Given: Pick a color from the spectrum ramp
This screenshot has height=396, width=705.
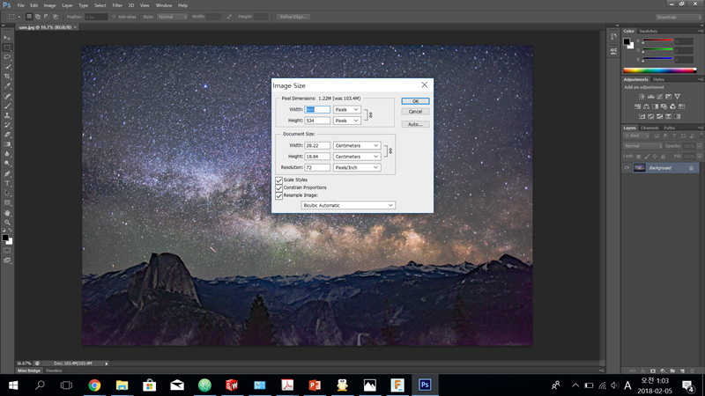Looking at the screenshot, I should point(659,70).
